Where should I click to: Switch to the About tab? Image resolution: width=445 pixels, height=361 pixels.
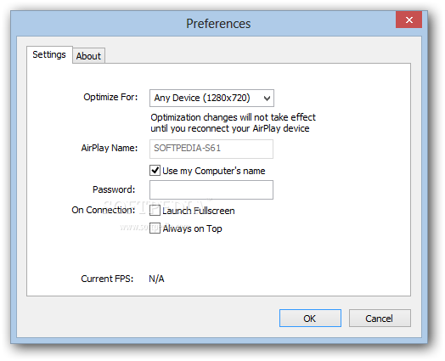88,55
